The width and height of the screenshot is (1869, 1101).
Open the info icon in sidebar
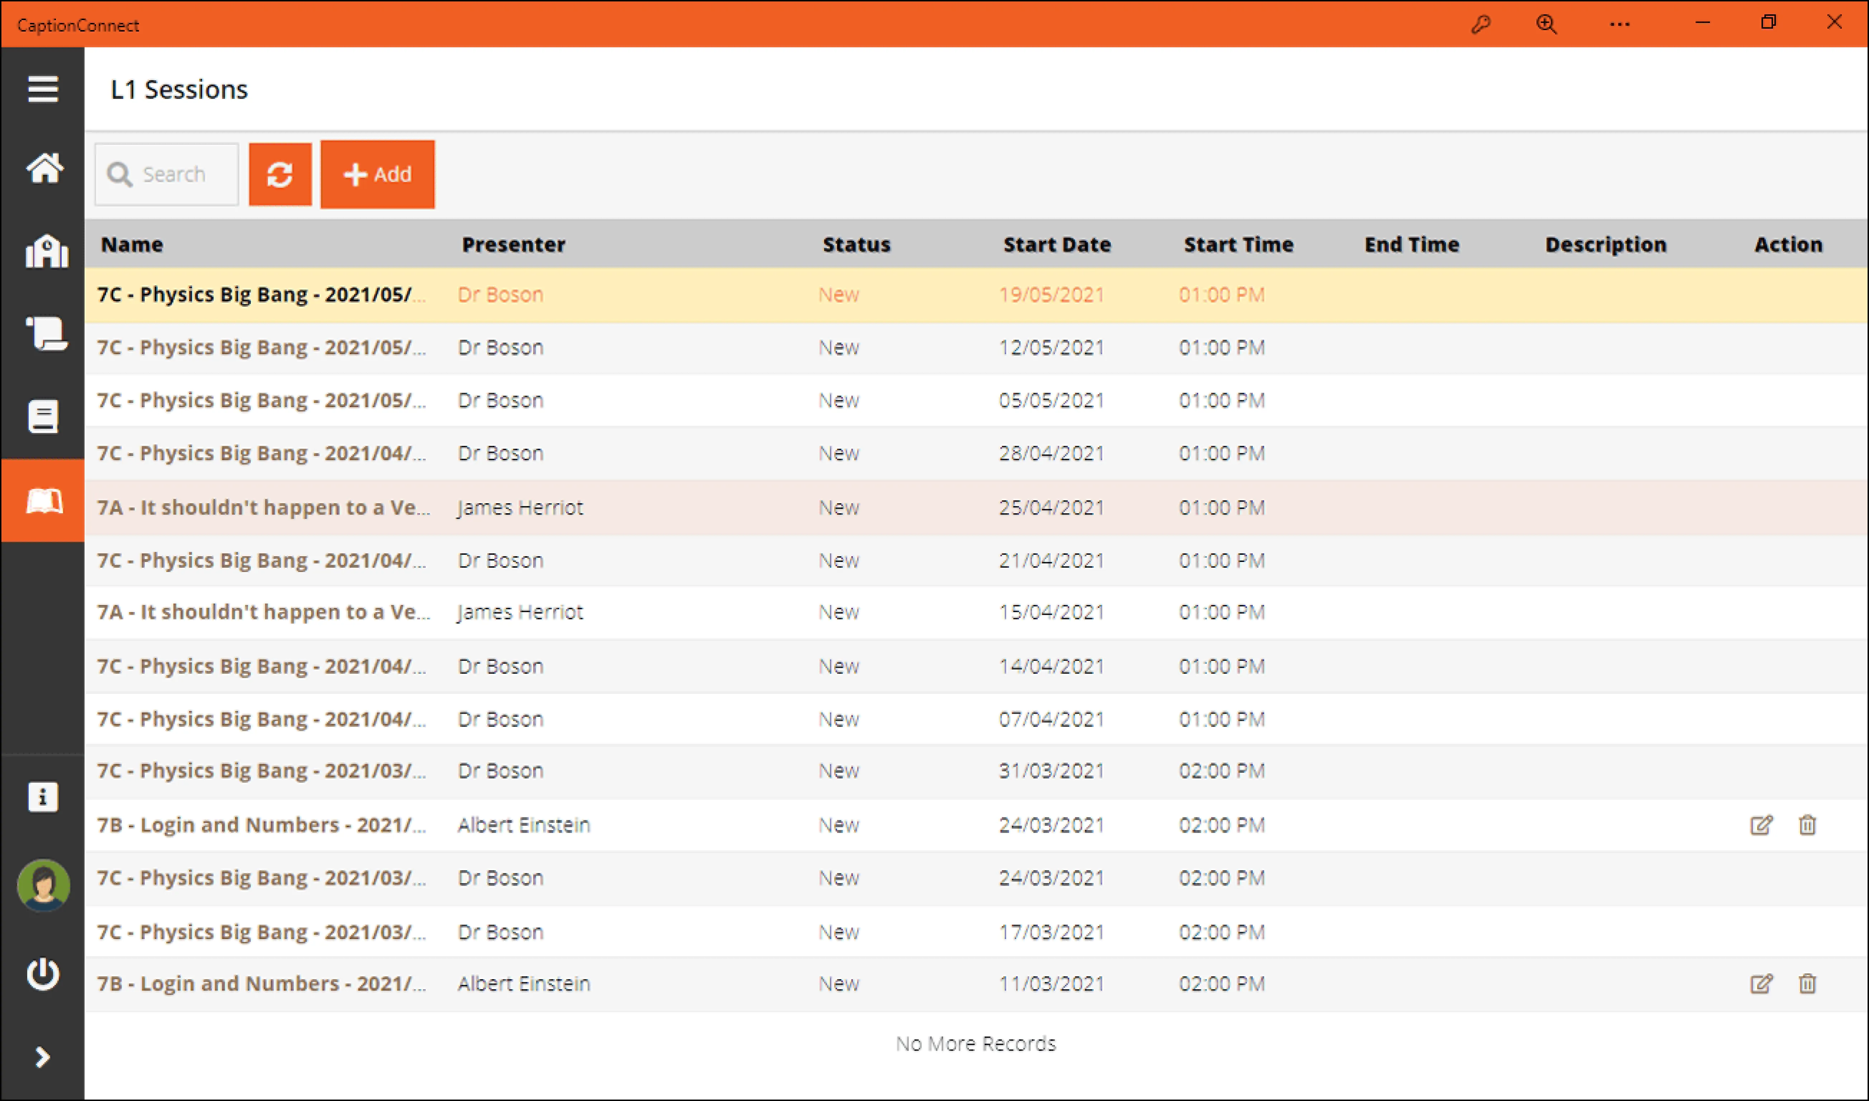42,797
